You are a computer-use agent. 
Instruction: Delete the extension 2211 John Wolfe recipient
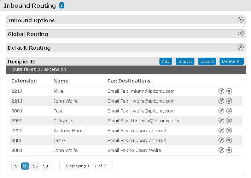coord(229,101)
